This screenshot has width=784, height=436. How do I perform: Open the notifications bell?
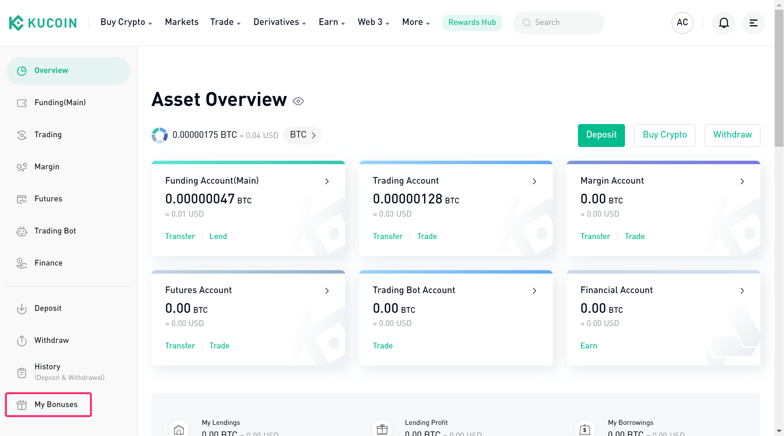723,23
